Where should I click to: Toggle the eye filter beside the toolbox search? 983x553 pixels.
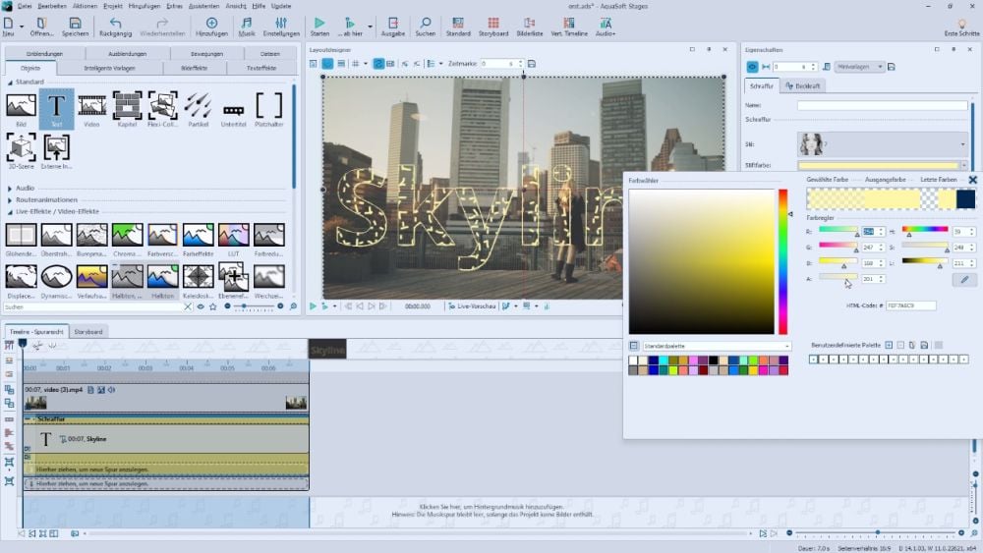[x=201, y=307]
